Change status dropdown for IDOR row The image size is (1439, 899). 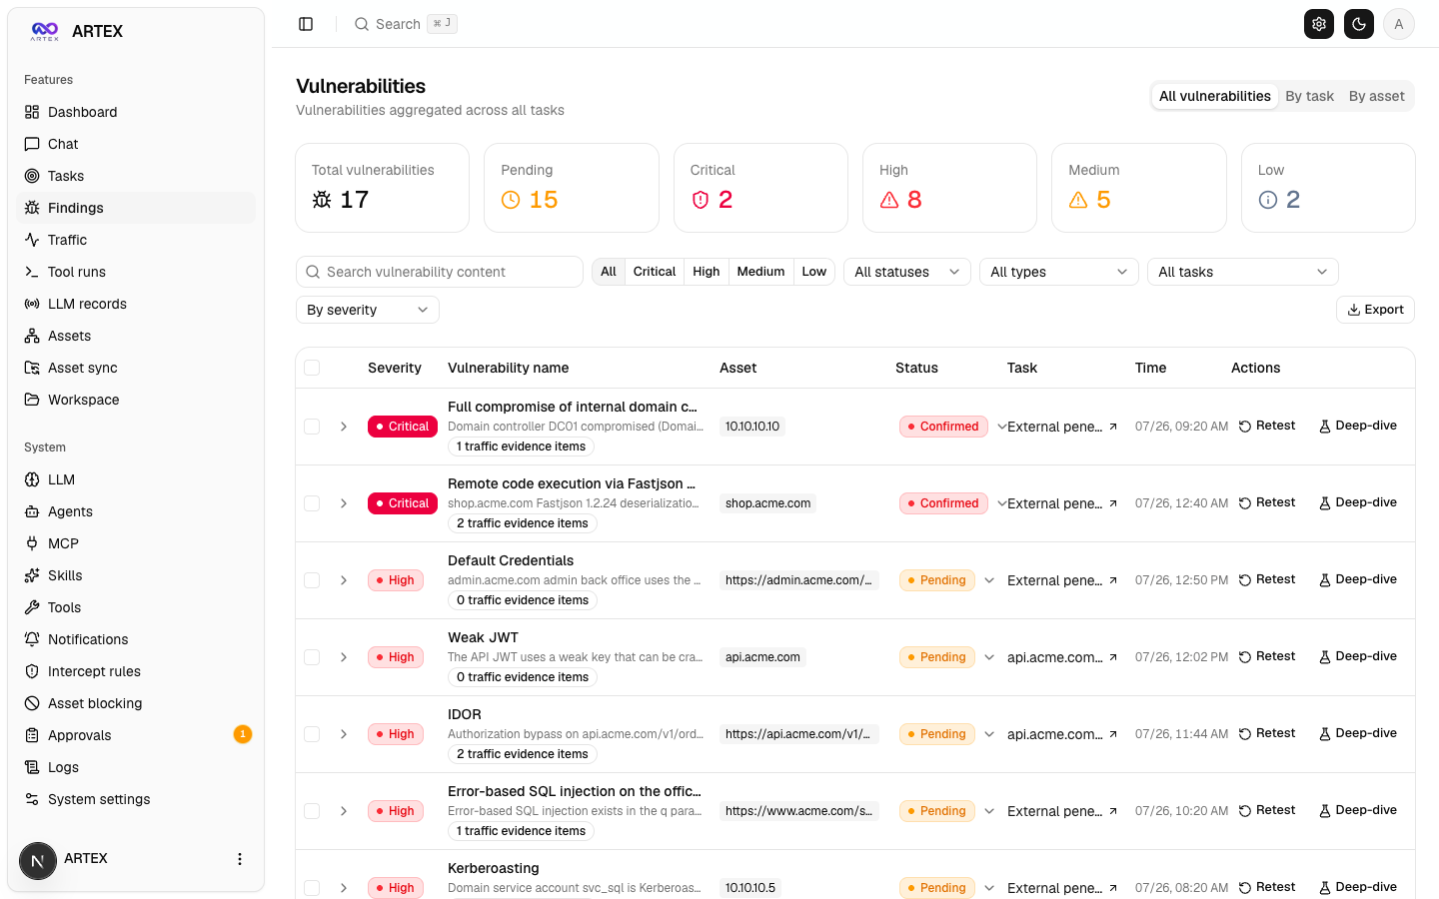click(x=989, y=734)
